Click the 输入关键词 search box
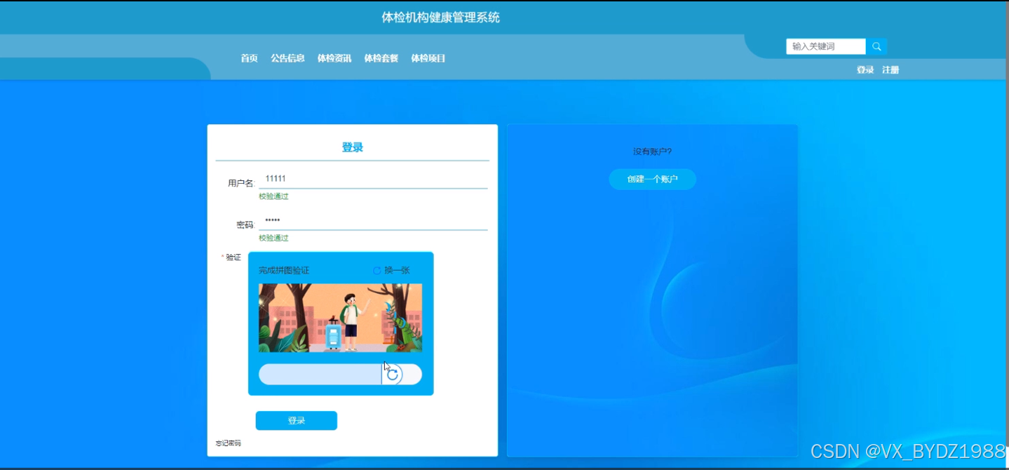Screen dimensions: 1009x470 tap(824, 46)
